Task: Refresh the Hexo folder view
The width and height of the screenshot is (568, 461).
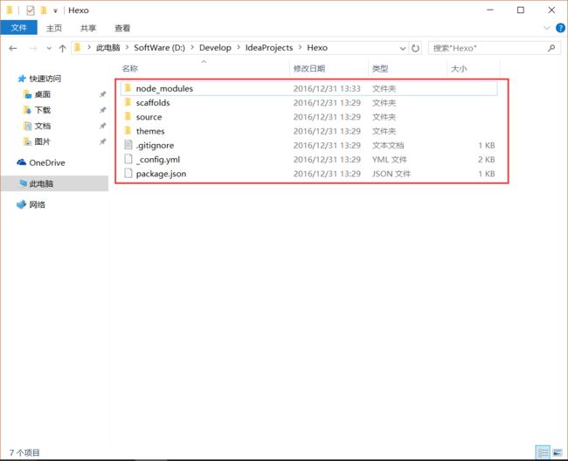Action: 415,48
